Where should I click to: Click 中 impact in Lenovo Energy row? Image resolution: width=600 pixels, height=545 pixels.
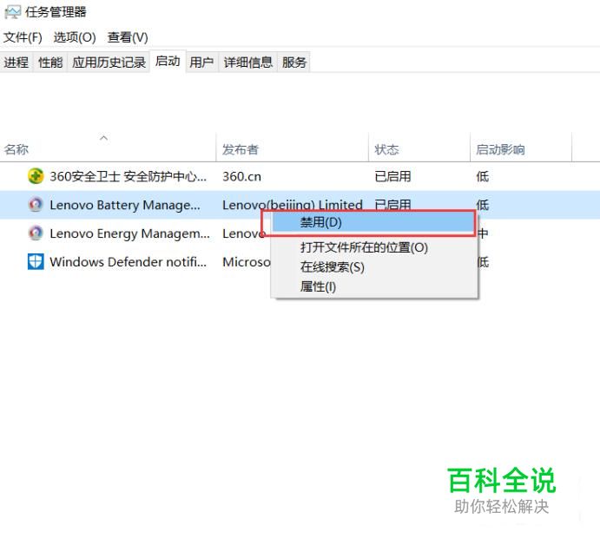(x=483, y=233)
